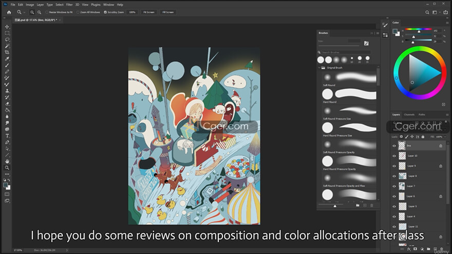Image resolution: width=452 pixels, height=254 pixels.
Task: Select the Eraser tool
Action: tap(7, 104)
